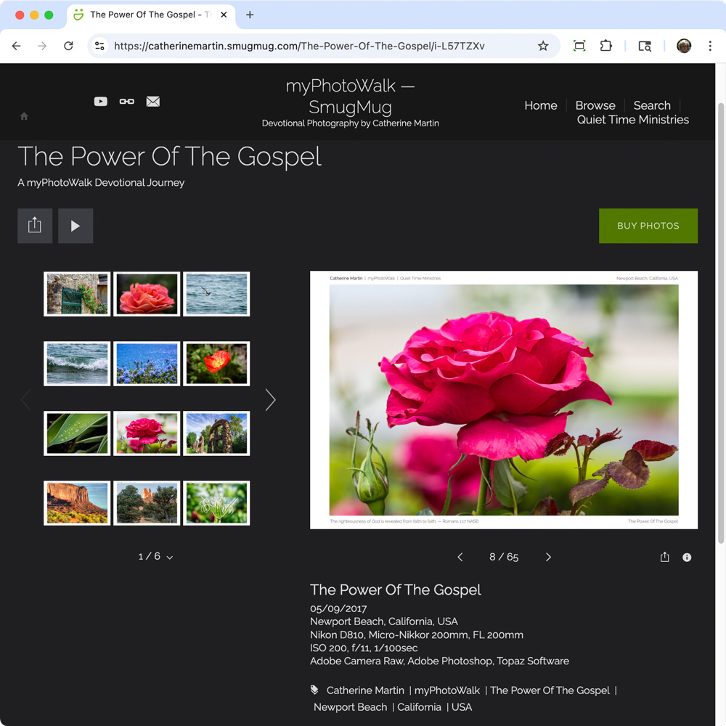The image size is (726, 726).
Task: Open photo info with the info icon
Action: pyautogui.click(x=687, y=557)
